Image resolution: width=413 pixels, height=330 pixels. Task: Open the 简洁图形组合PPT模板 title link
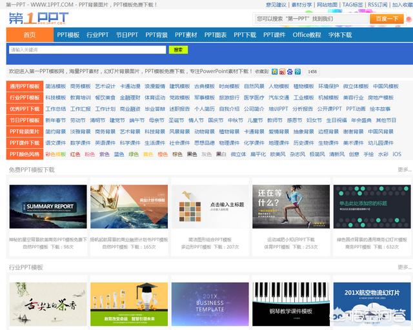(x=210, y=240)
